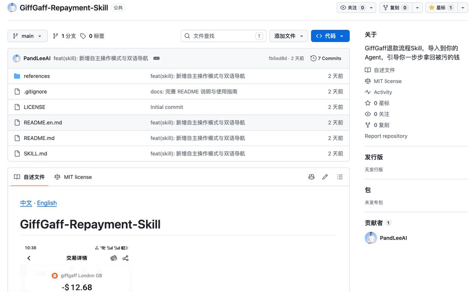Click the share icon in transaction screenshot
The width and height of the screenshot is (470, 292).
[x=125, y=258]
